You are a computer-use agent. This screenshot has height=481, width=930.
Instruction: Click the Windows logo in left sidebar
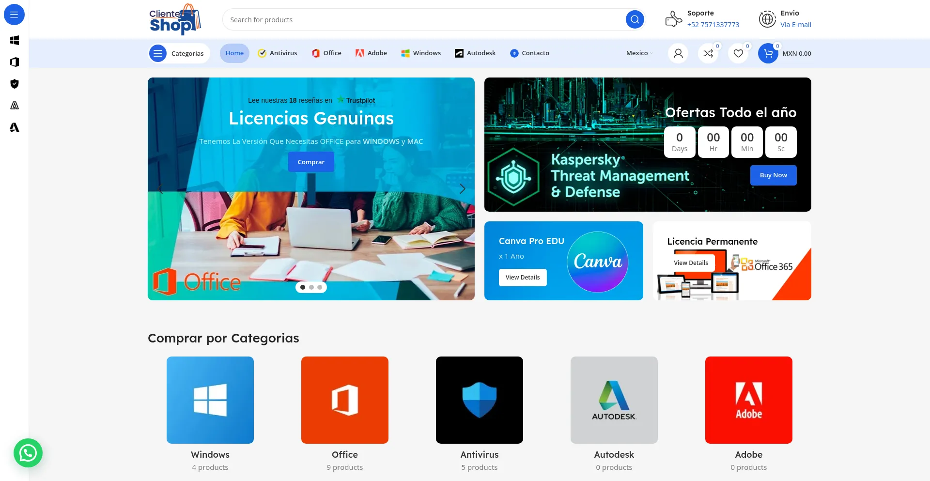point(15,40)
